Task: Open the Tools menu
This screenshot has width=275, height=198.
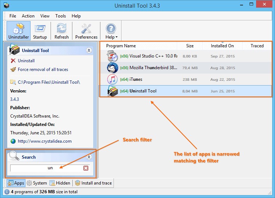Action: (60, 16)
